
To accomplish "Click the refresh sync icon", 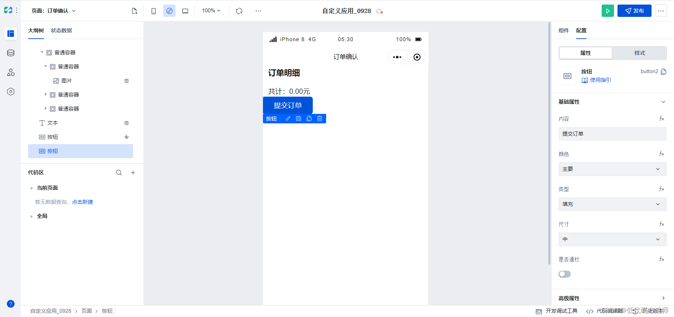I will click(x=239, y=11).
